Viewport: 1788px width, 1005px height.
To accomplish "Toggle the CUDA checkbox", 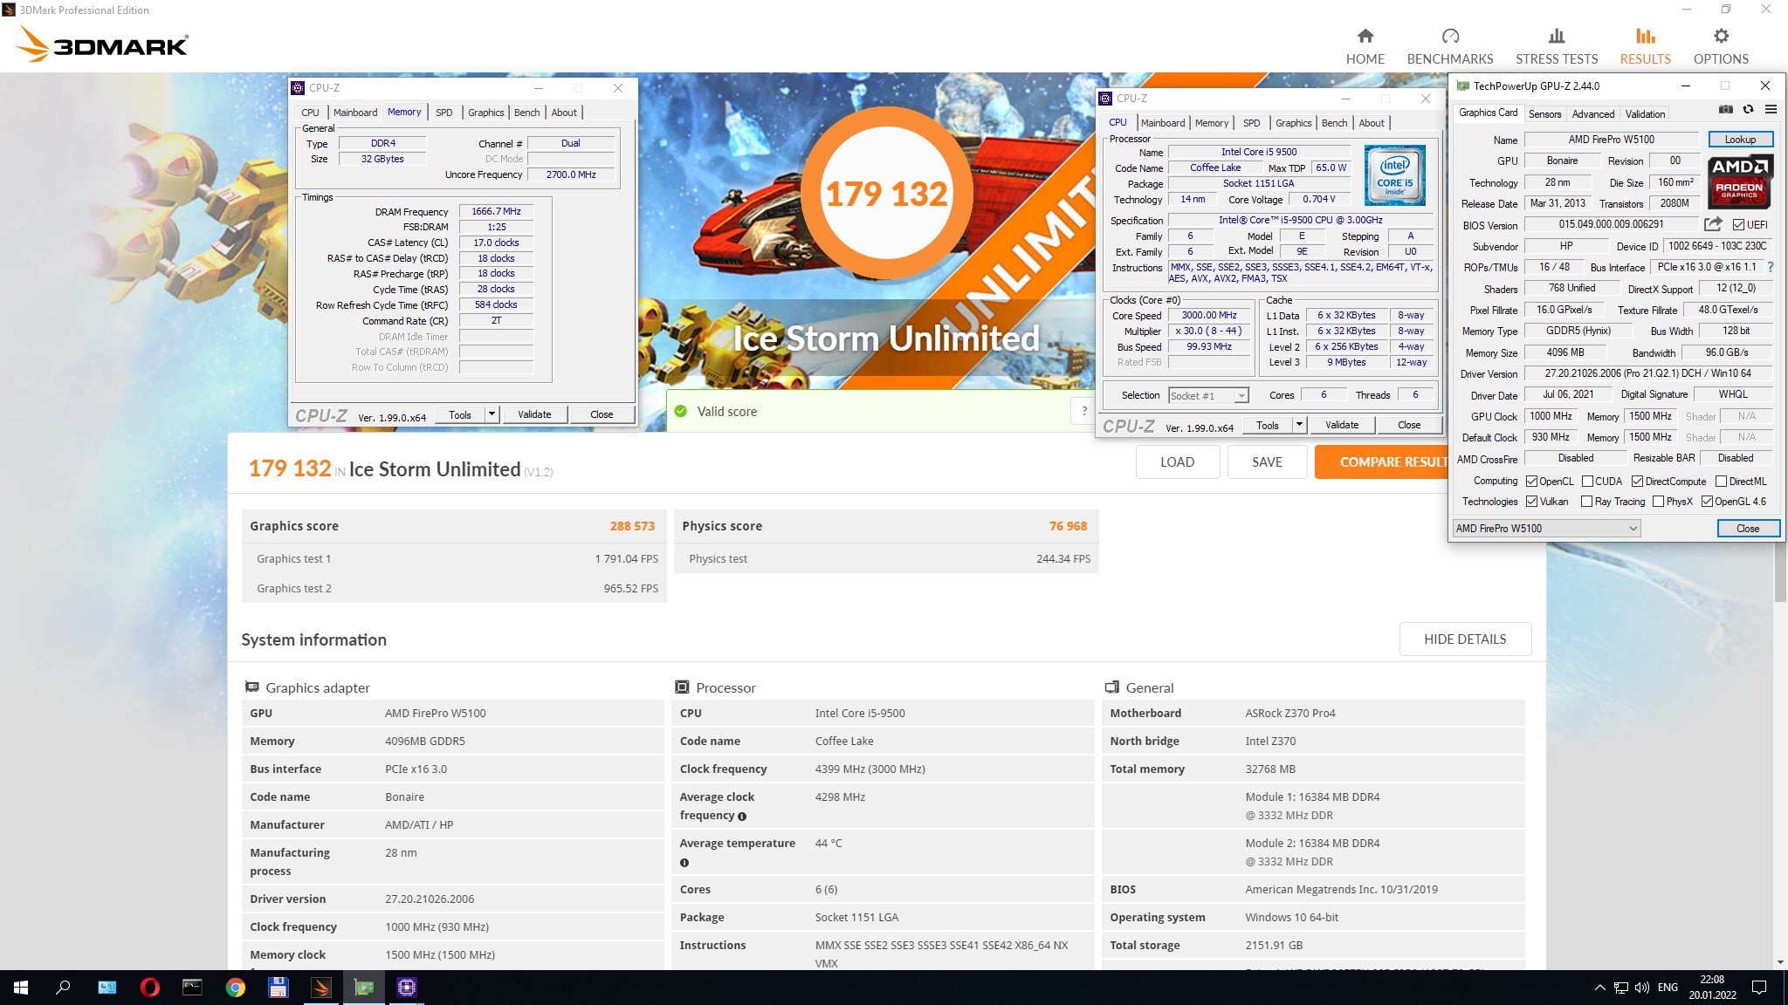I will tap(1587, 482).
